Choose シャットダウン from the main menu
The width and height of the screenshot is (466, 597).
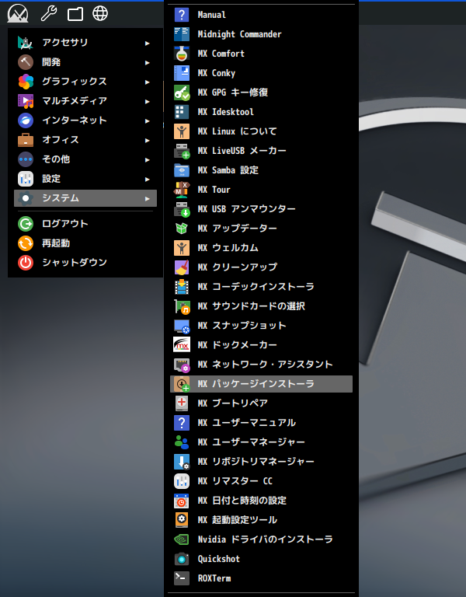pos(85,262)
